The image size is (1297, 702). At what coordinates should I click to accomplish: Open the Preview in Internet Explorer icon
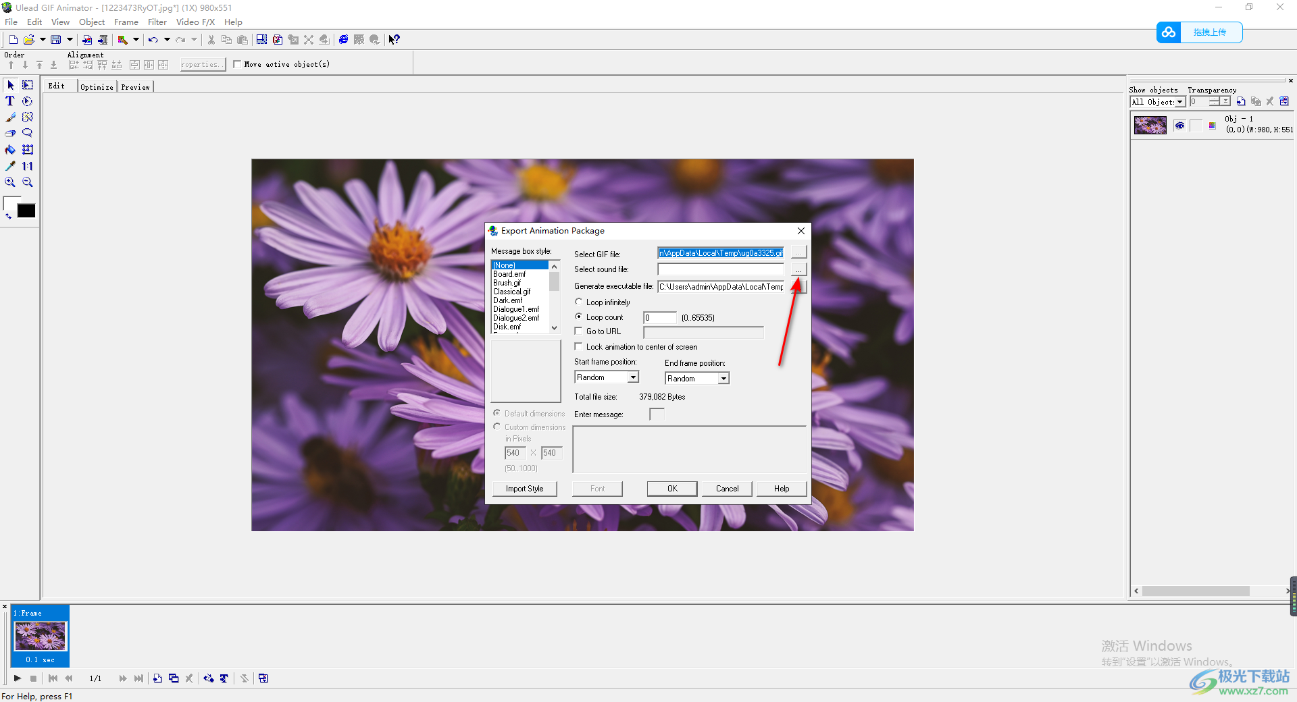tap(343, 40)
